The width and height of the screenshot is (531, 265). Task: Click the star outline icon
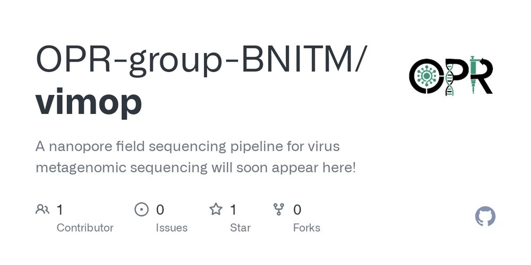point(216,209)
